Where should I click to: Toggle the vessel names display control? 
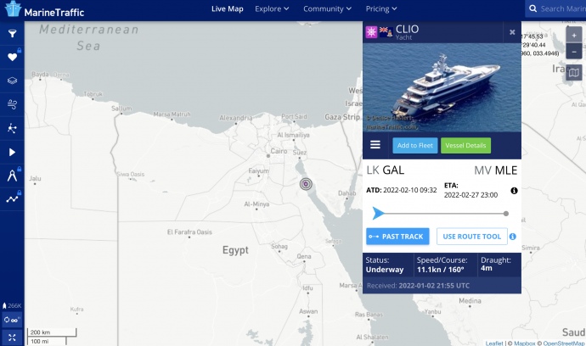[x=12, y=321]
